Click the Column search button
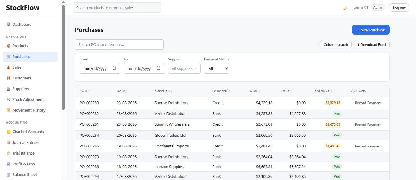 (x=336, y=44)
